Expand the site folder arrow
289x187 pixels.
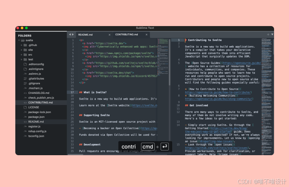point(21,50)
